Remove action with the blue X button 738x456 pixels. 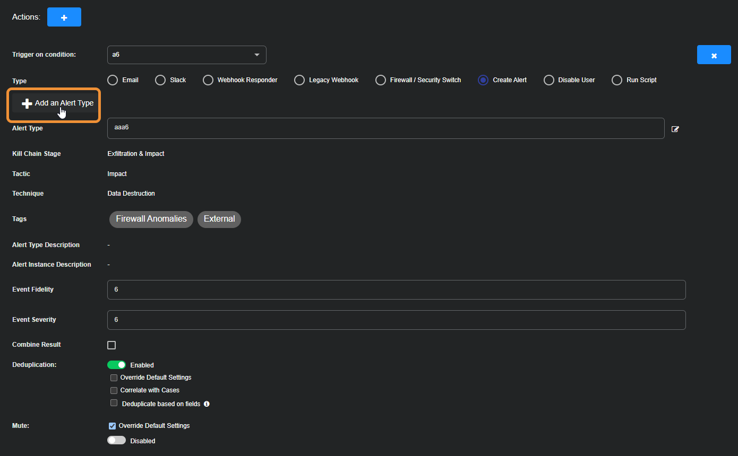pyautogui.click(x=714, y=55)
